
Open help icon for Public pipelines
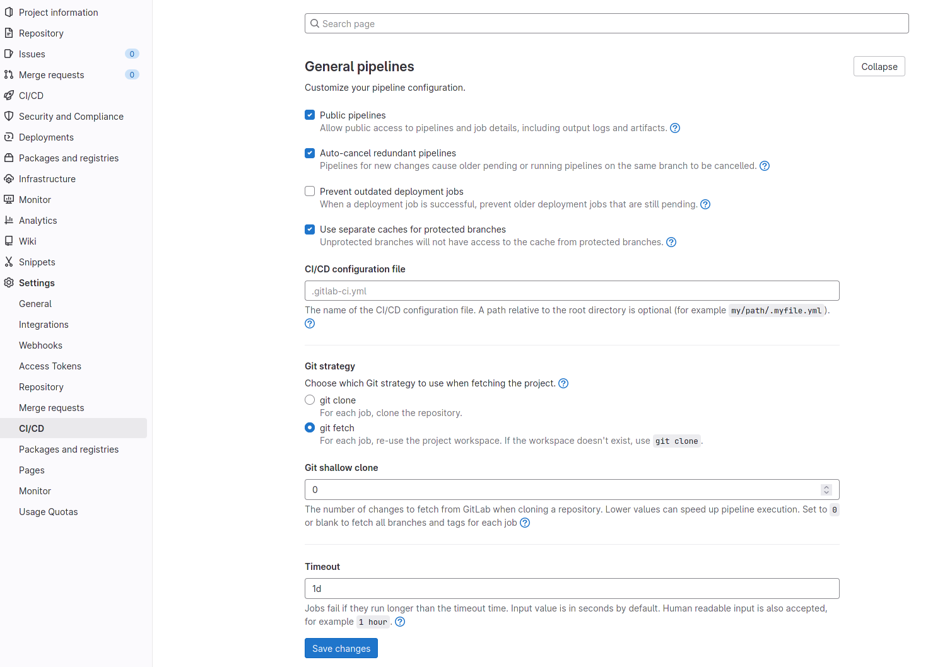[x=675, y=128]
